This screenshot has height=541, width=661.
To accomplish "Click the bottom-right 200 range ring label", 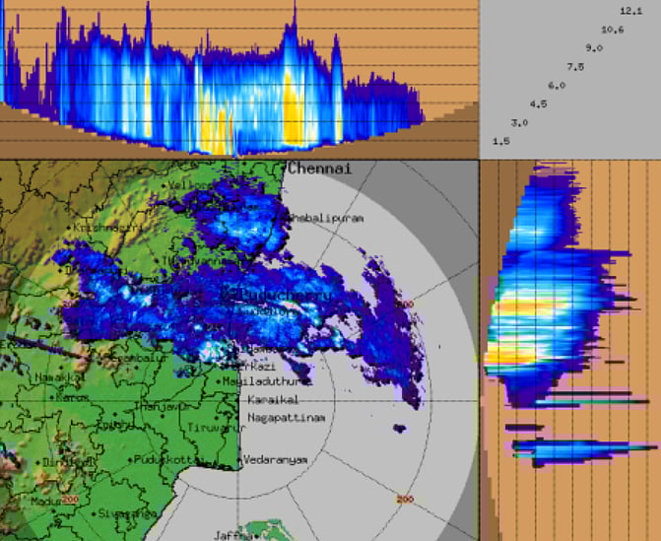I will click(404, 500).
